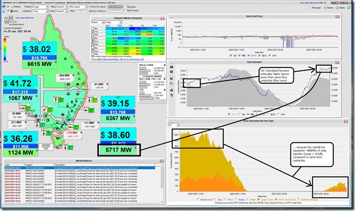Follow the www.nem-watch.info link under the logo
This screenshot has width=355, height=211.
25,18
